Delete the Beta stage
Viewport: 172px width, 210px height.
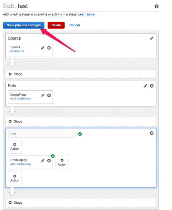pyautogui.click(x=152, y=86)
